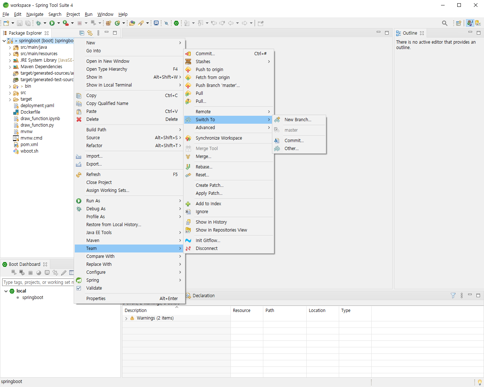Click the Description column header
The width and height of the screenshot is (484, 387).
click(x=176, y=311)
